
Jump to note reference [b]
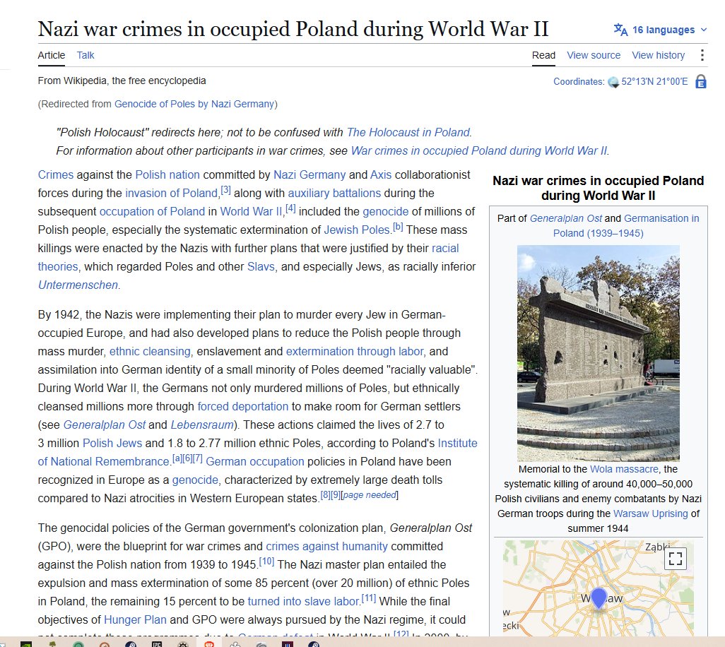point(398,227)
